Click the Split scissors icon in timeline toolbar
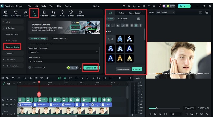The width and height of the screenshot is (213, 120). (x=30, y=78)
